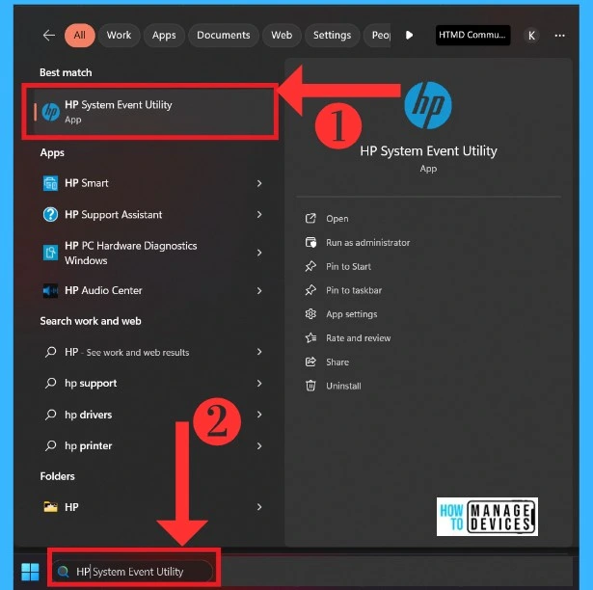Viewport: 593px width, 590px height.
Task: Switch to the Apps filter tab
Action: click(x=164, y=35)
